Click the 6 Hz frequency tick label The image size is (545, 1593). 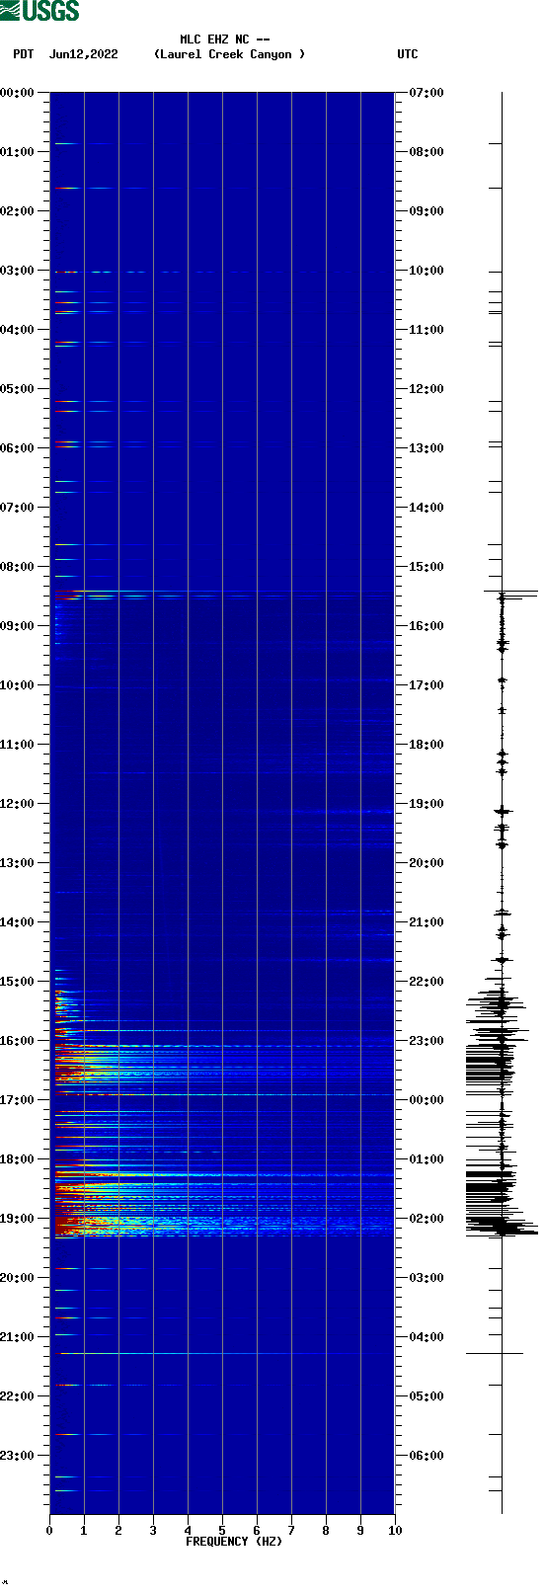(x=257, y=1531)
